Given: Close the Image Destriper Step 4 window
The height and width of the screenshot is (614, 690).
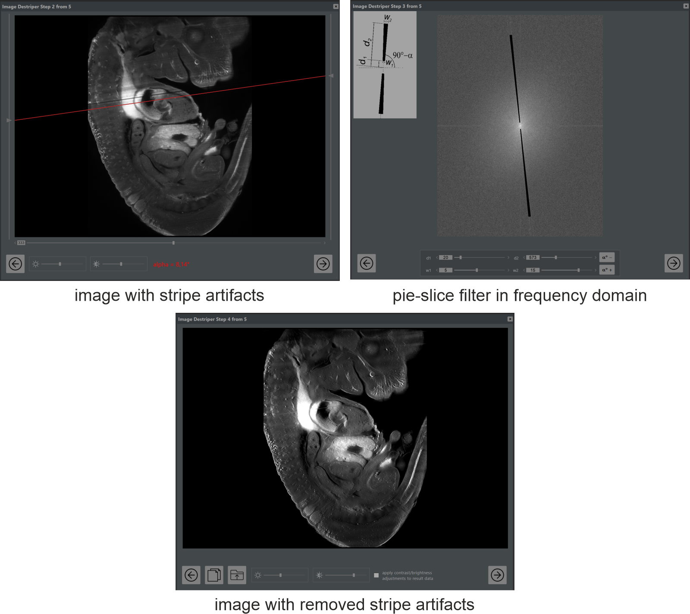Looking at the screenshot, I should [510, 319].
